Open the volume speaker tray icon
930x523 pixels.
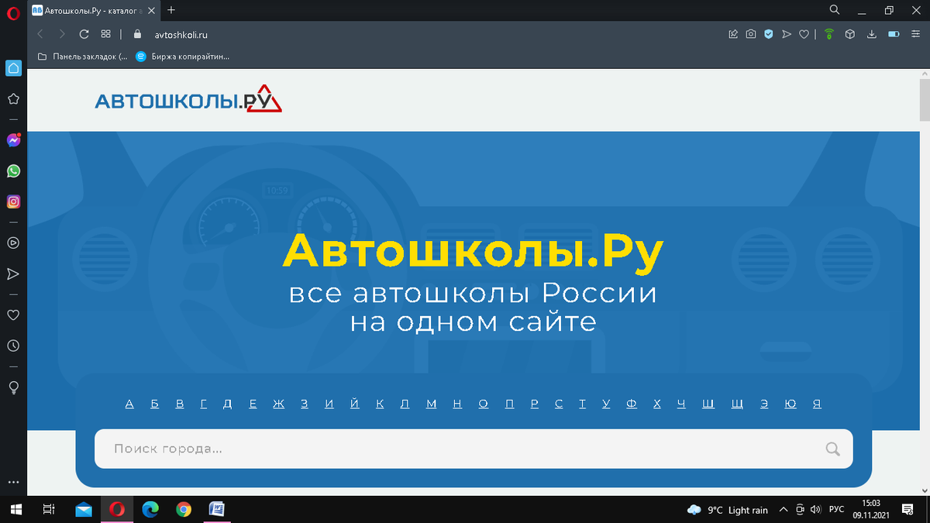[815, 509]
